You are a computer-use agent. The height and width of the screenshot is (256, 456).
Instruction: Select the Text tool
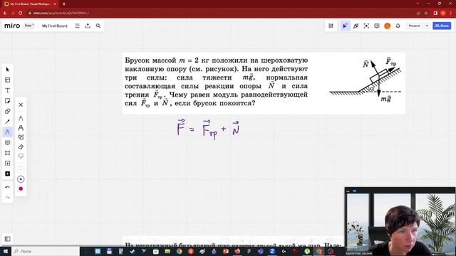8,90
